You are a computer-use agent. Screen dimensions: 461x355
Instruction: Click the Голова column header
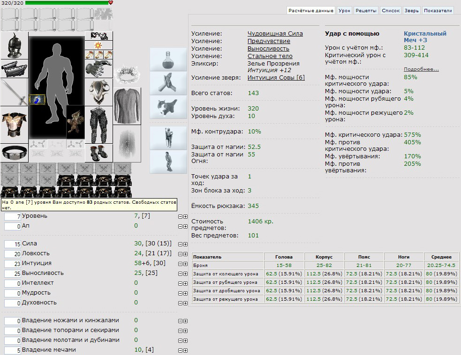point(284,257)
